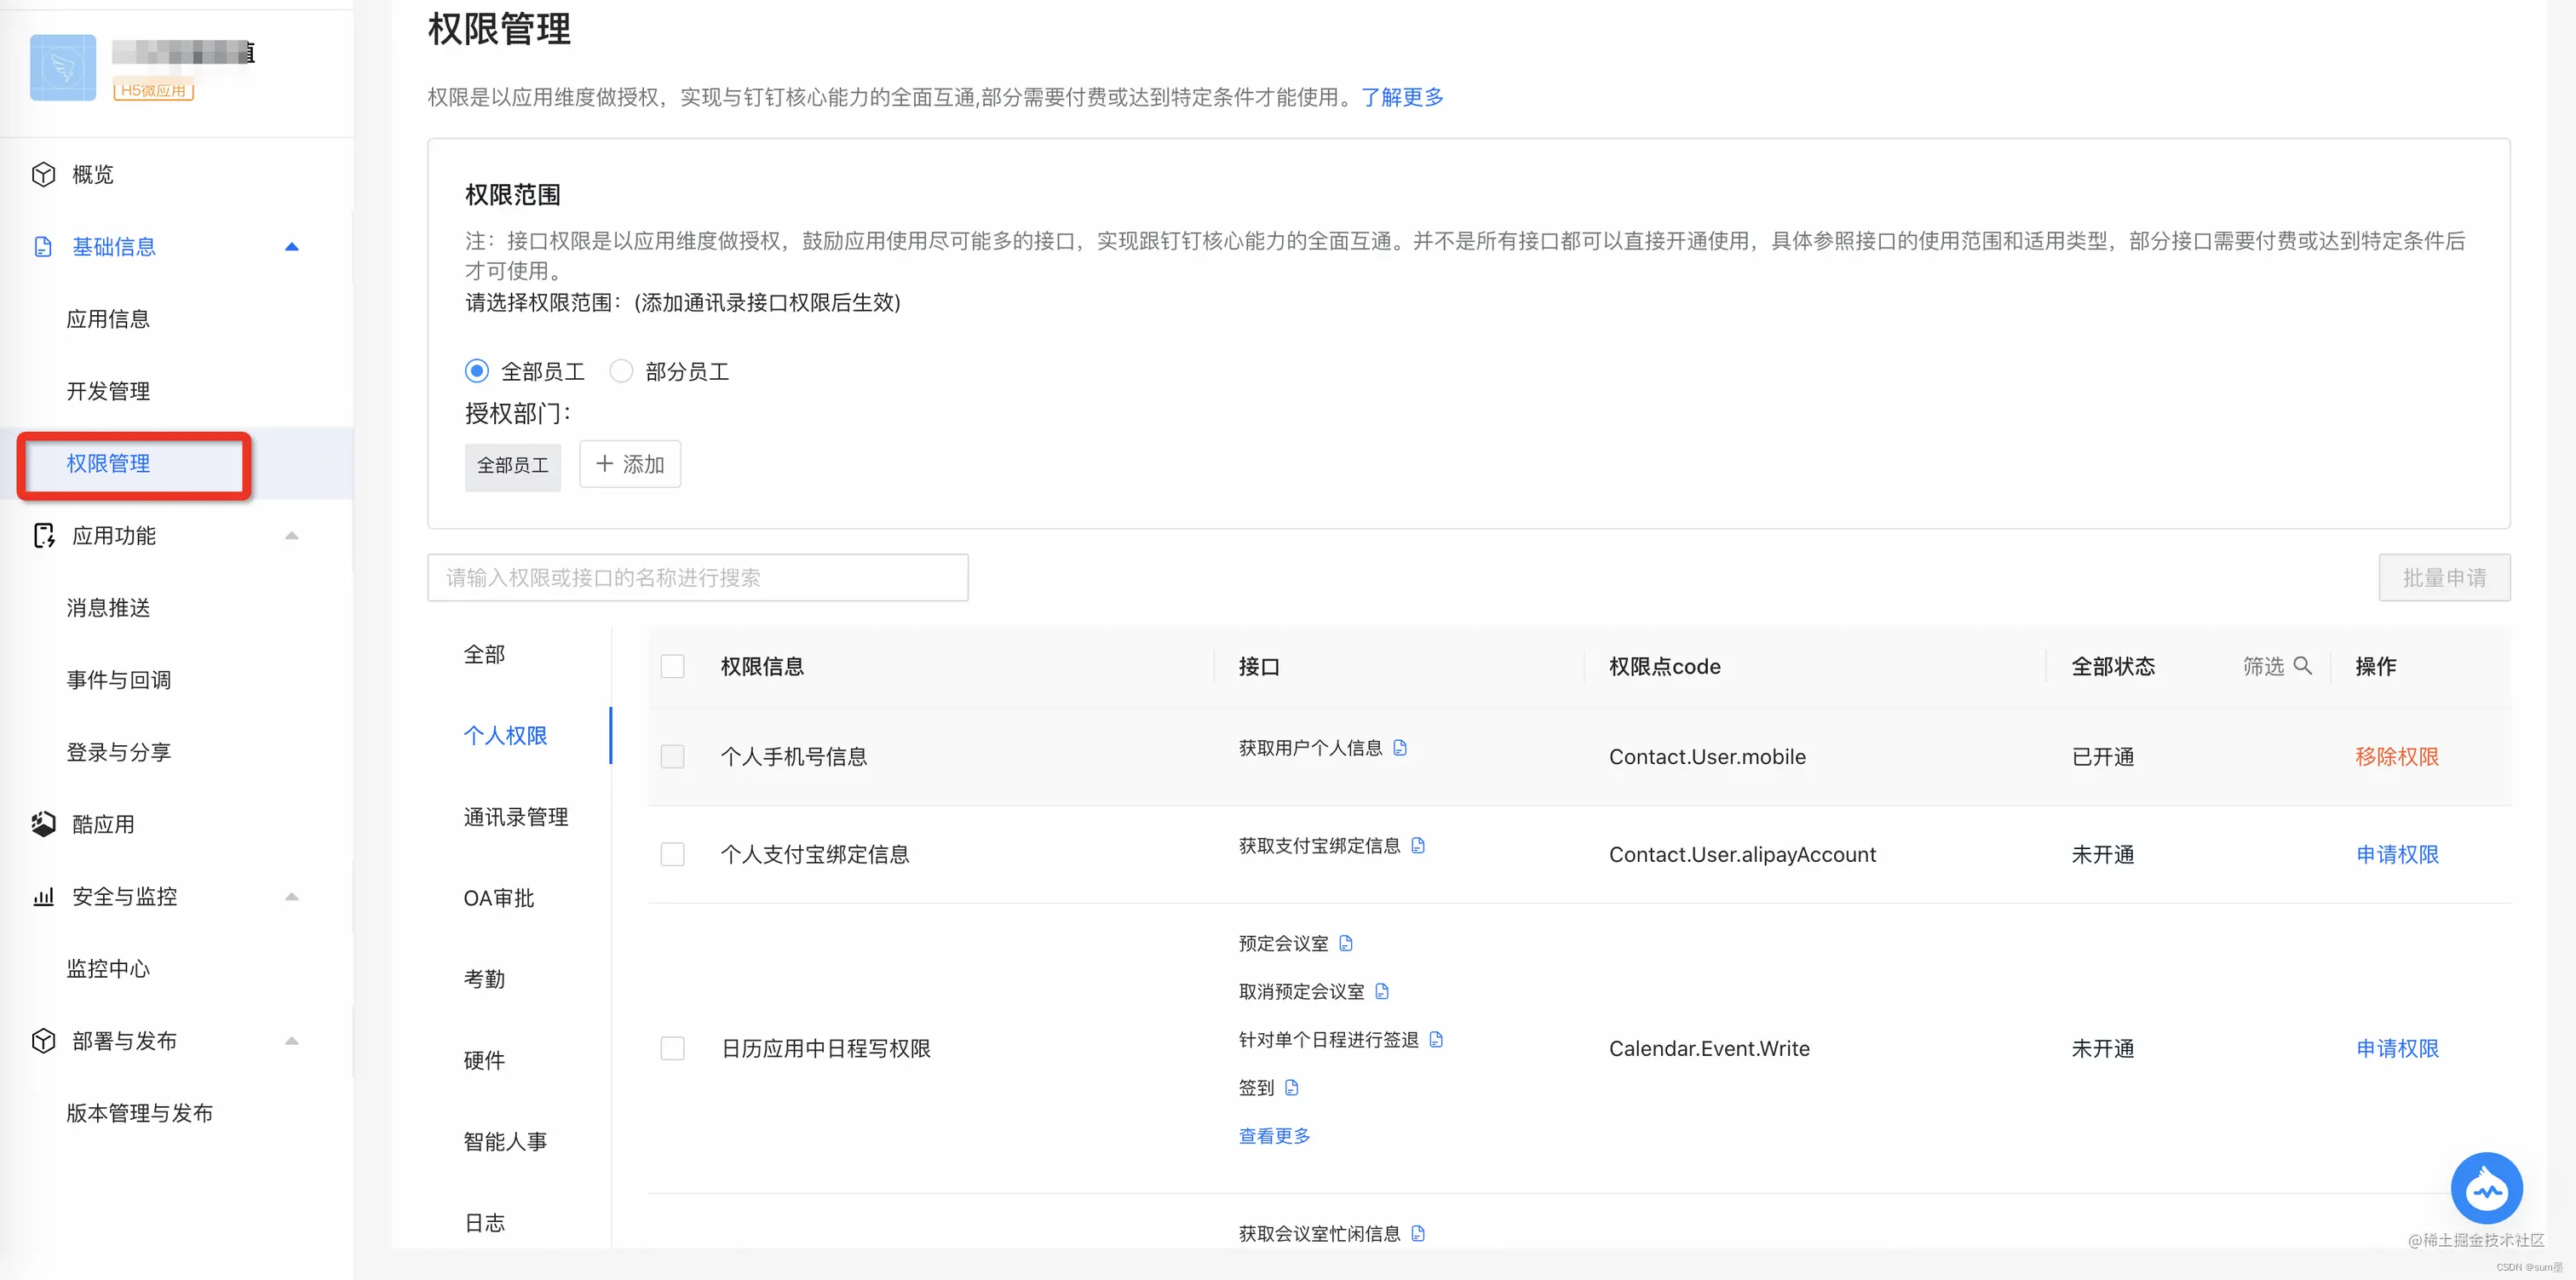This screenshot has height=1280, width=2576.
Task: Click the 添加 button under 授权部门
Action: 629,464
